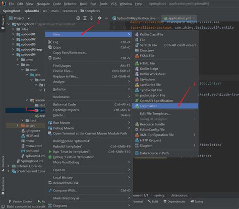Open Bookmarks tool window from left sidebar
The width and height of the screenshot is (239, 209).
point(3,186)
